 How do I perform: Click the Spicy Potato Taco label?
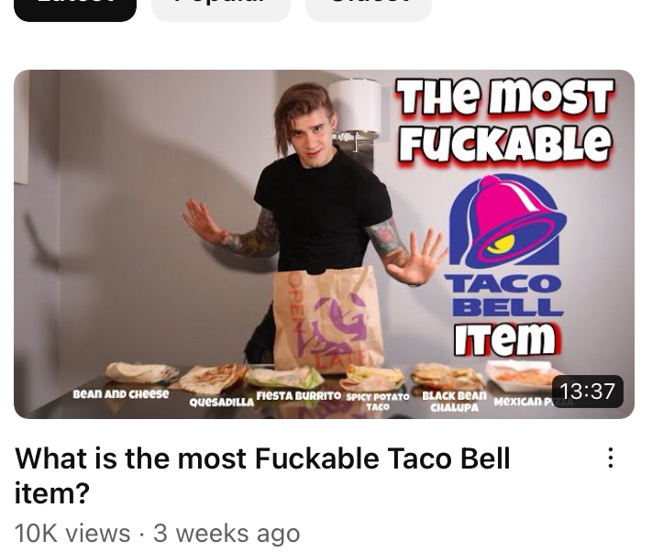(378, 402)
